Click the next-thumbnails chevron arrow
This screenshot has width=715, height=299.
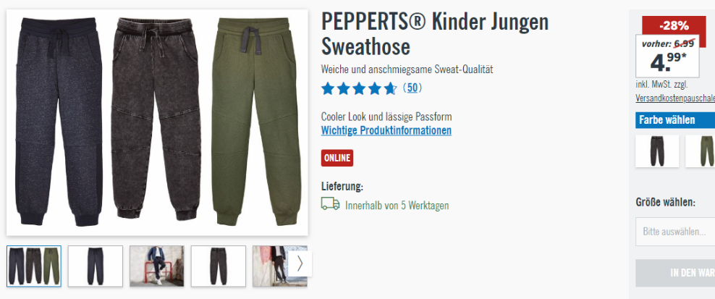(x=300, y=264)
